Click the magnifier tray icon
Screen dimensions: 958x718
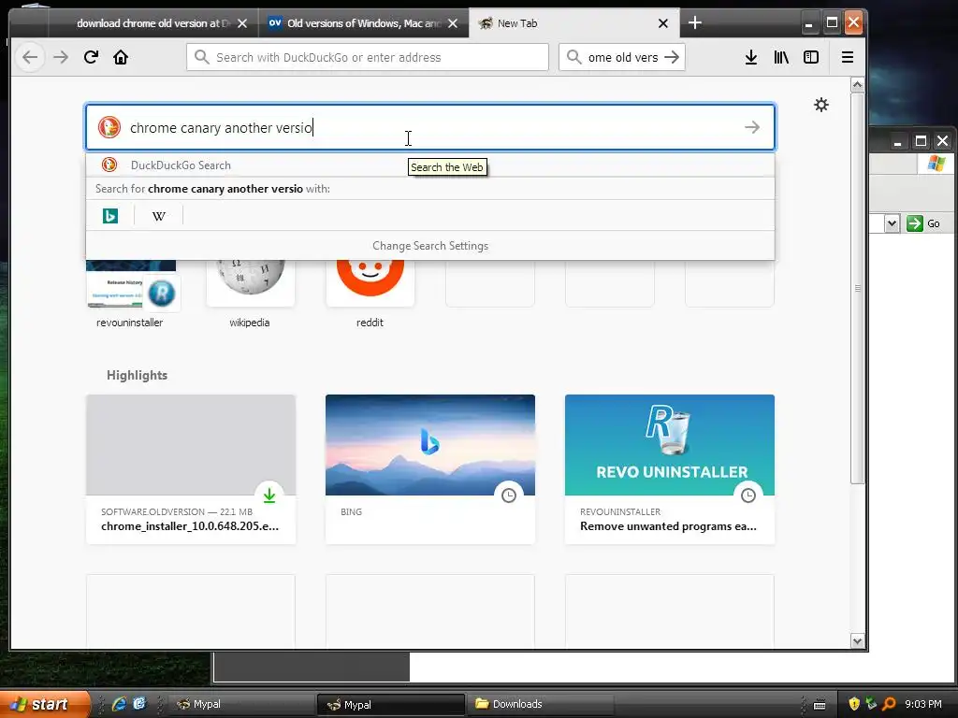pos(889,704)
